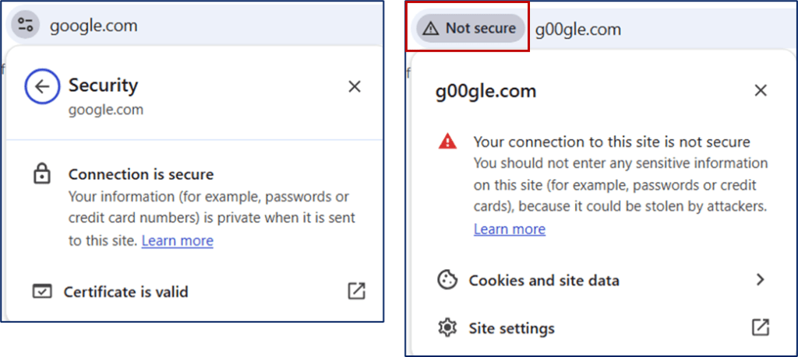Select the Certificate is valid row
Screen dimensions: 798x357
[125, 292]
